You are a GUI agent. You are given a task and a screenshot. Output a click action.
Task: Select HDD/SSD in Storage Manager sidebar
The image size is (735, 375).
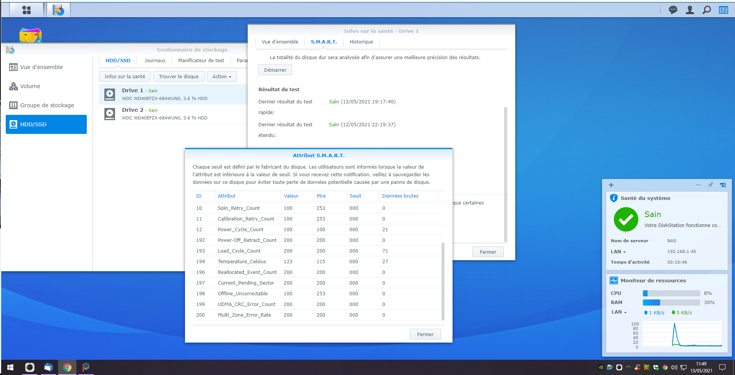(x=46, y=124)
